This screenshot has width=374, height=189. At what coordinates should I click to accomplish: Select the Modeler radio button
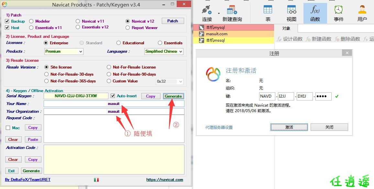tap(31, 21)
